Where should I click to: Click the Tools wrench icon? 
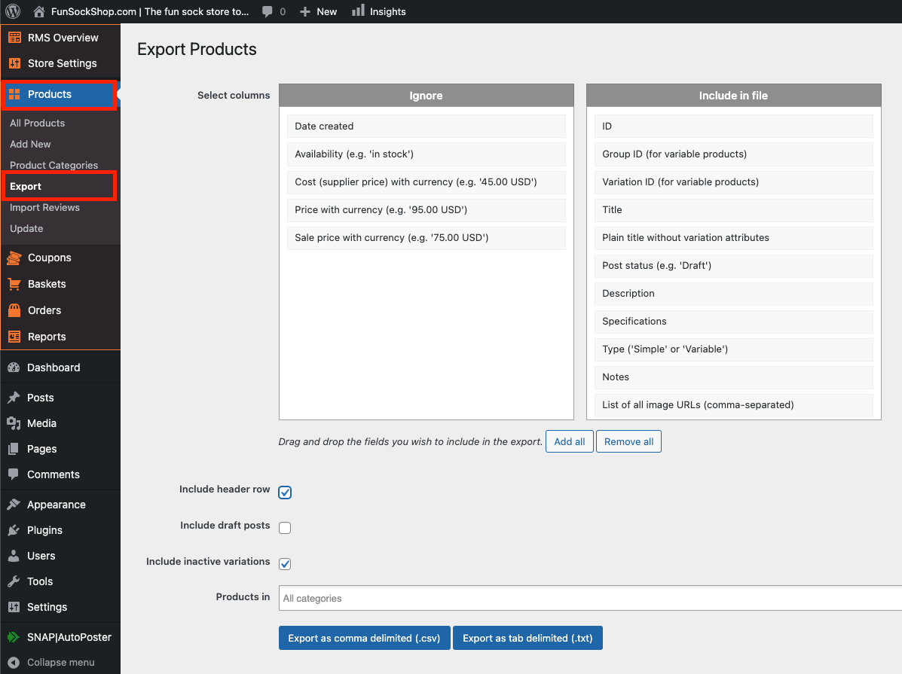click(x=14, y=581)
